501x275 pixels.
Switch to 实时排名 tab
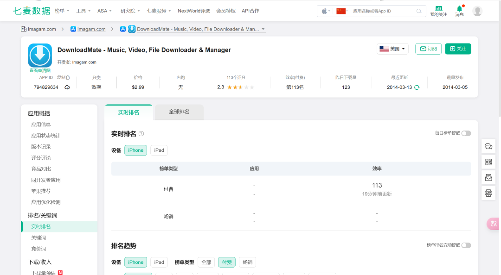pyautogui.click(x=128, y=112)
